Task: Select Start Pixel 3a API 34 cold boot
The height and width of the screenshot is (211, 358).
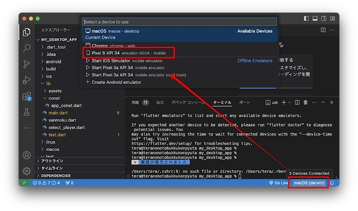Action: [179, 75]
